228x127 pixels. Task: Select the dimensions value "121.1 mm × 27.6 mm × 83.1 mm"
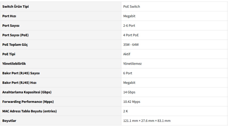click(147, 121)
